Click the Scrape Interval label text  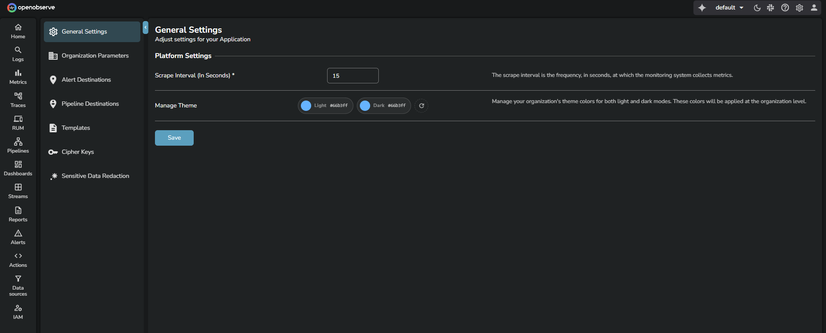point(195,76)
